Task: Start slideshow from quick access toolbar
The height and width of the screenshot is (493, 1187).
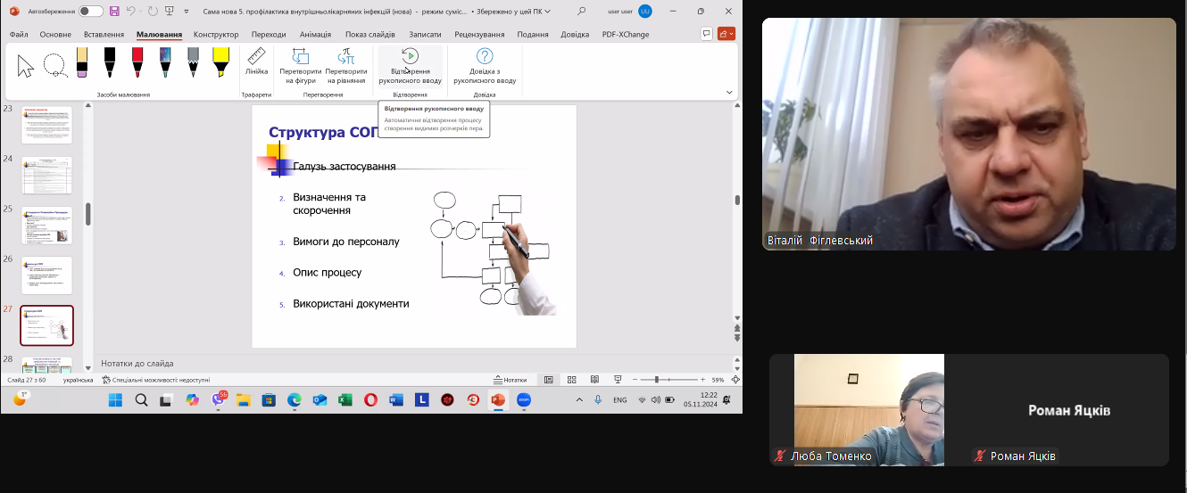Action: coord(169,11)
